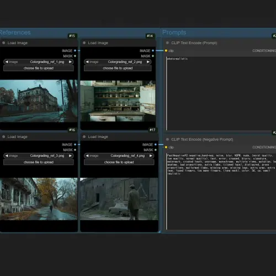Viewport: 276px width, 276px height.
Task: Click next arrow beside Colorgrading_ref_3.png
Action: pyautogui.click(x=70, y=156)
